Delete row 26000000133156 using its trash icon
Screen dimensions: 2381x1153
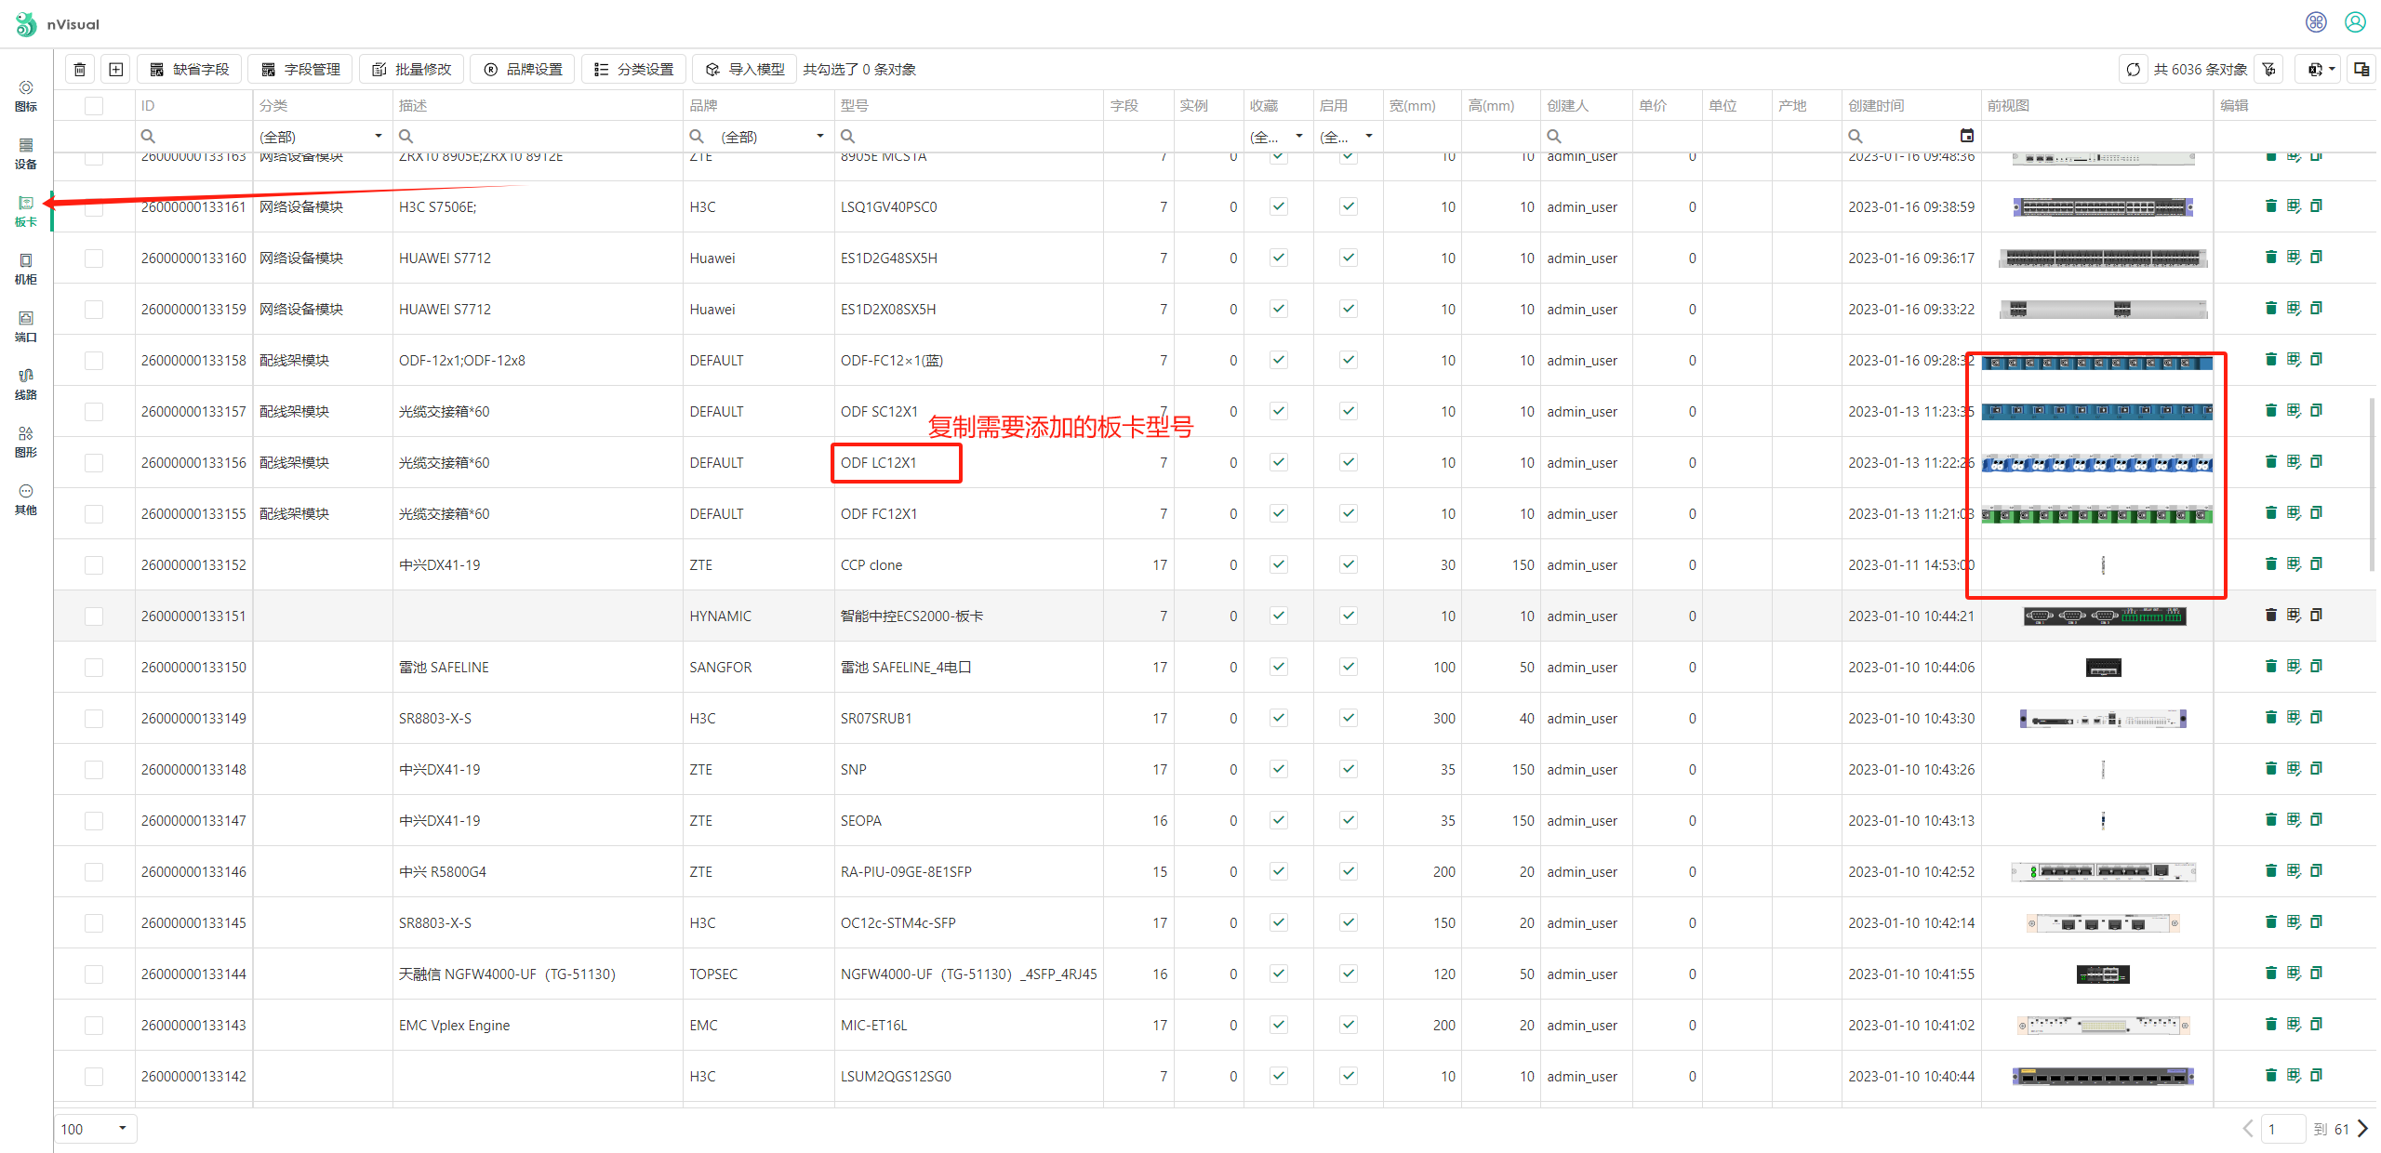2270,462
